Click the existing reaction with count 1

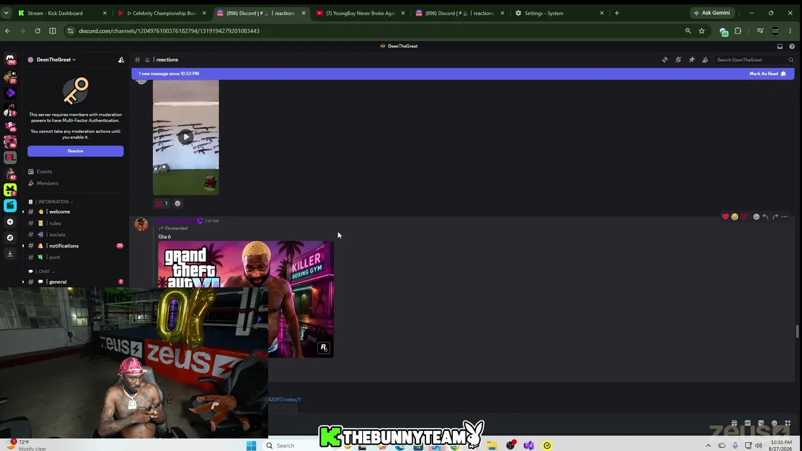tap(162, 204)
